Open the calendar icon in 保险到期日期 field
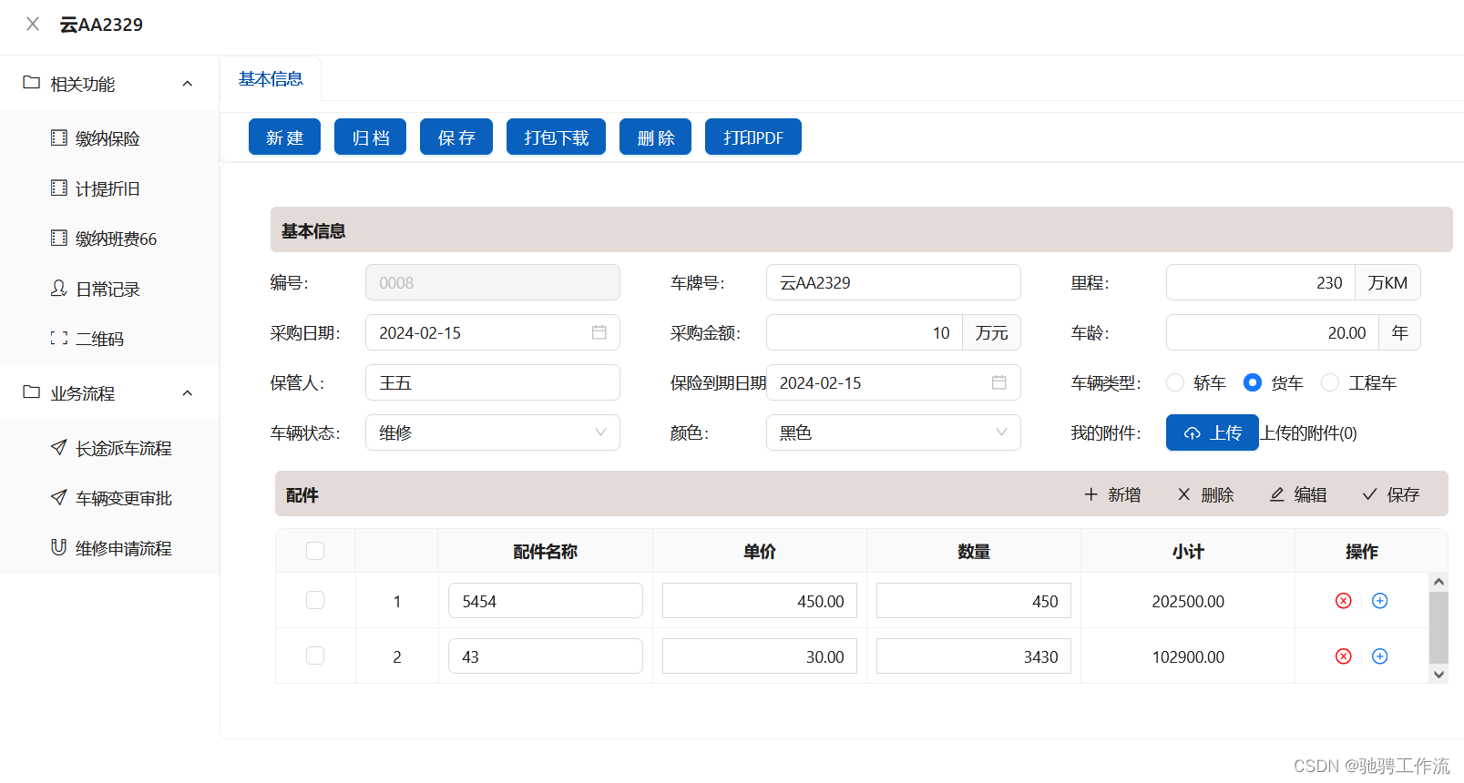Image resolution: width=1464 pixels, height=783 pixels. point(999,382)
